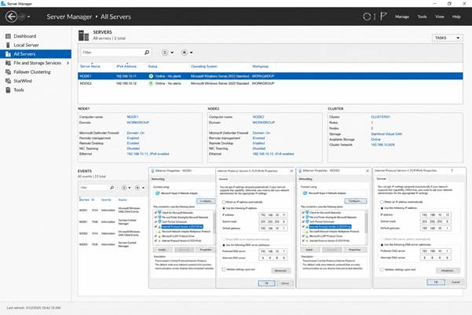472x315 pixels.
Task: Click Configure button in NODE1 dialog
Action: [206, 201]
